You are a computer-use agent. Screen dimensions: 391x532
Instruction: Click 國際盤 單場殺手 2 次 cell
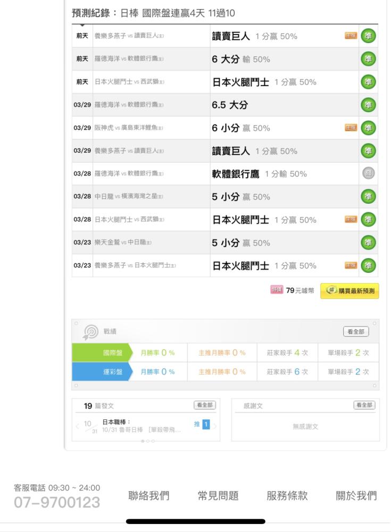tap(348, 353)
